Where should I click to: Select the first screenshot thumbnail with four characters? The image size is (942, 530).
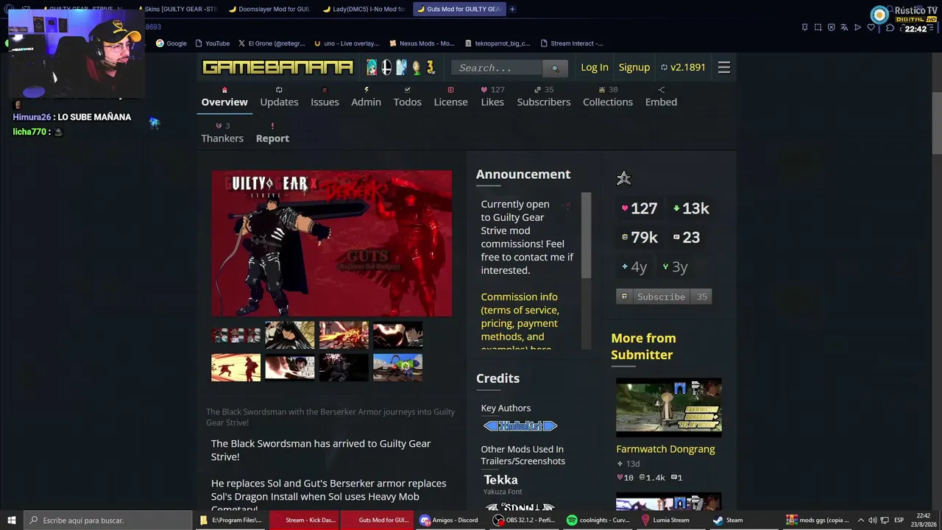pyautogui.click(x=236, y=336)
